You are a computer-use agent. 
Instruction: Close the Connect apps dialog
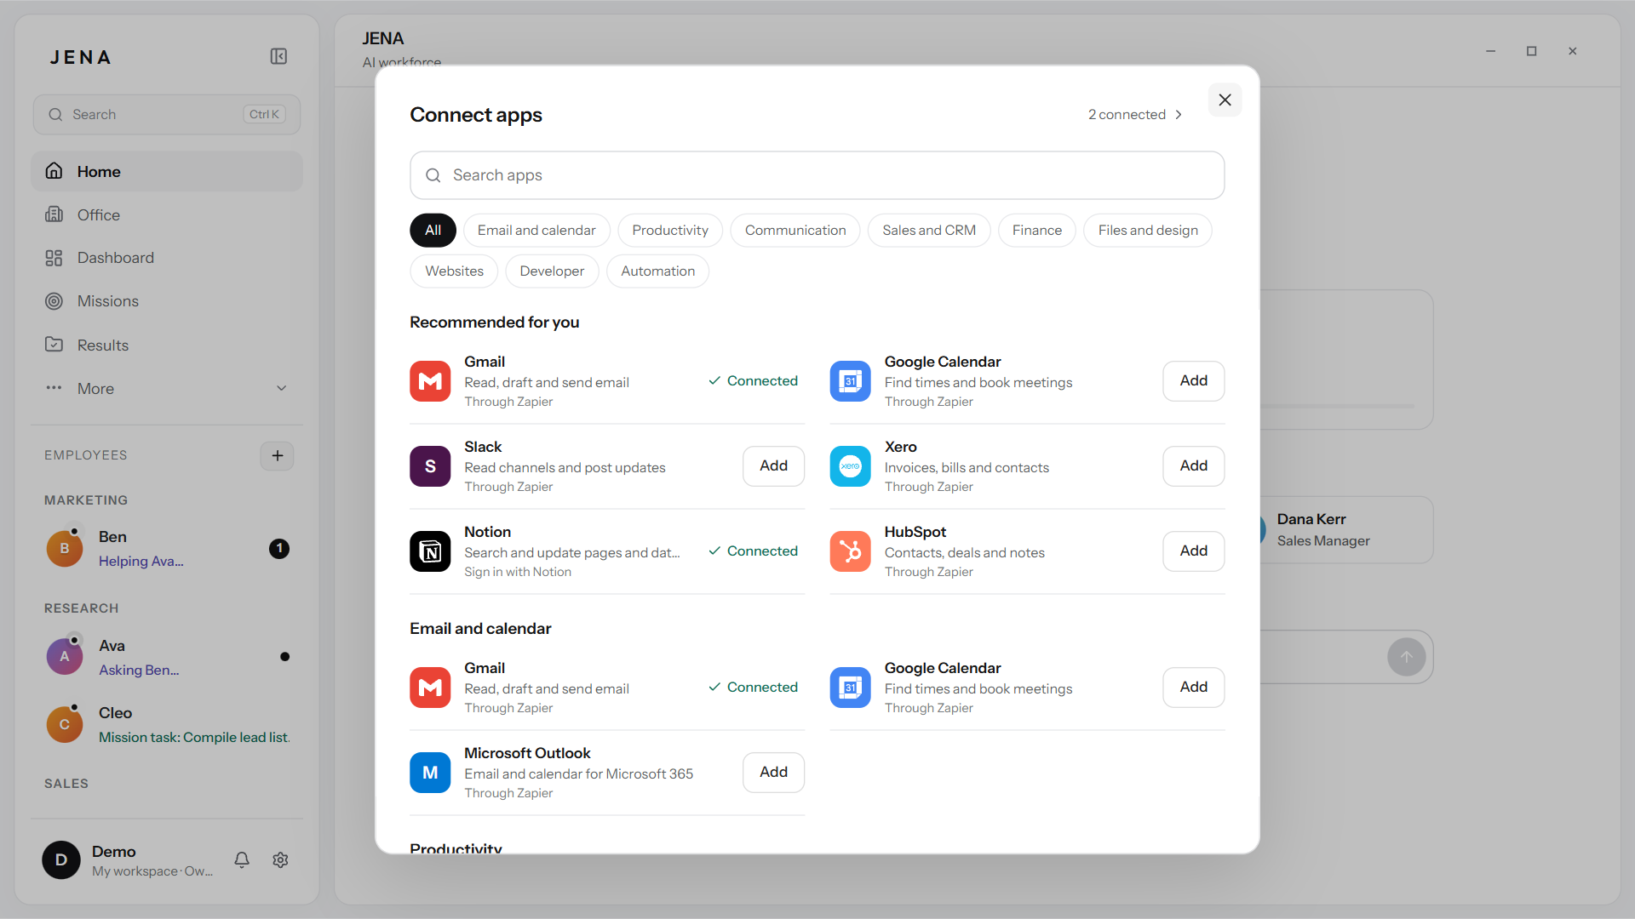(1225, 100)
